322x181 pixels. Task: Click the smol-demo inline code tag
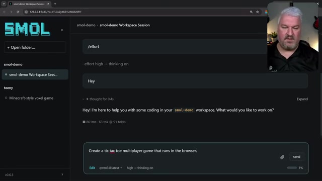click(x=184, y=110)
